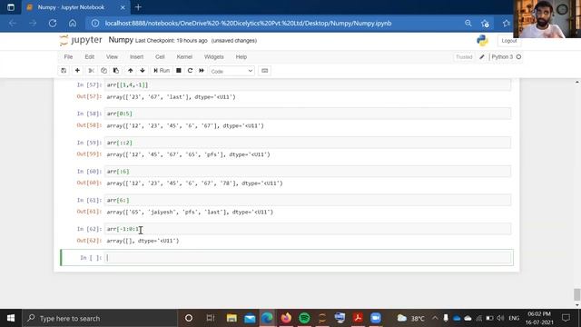Move selected cell up arrow
The height and width of the screenshot is (327, 581).
click(131, 71)
